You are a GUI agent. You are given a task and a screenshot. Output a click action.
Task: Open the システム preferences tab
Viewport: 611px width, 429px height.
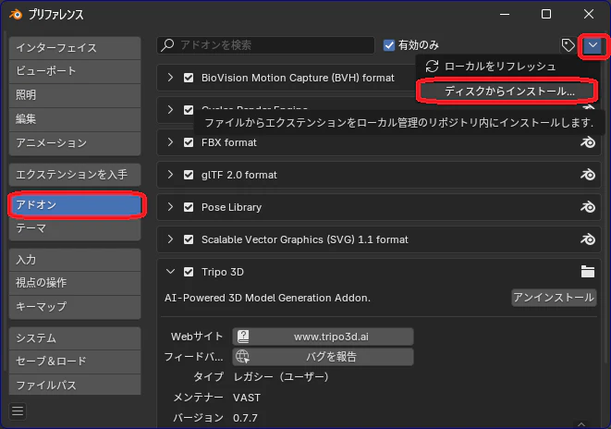(x=75, y=338)
